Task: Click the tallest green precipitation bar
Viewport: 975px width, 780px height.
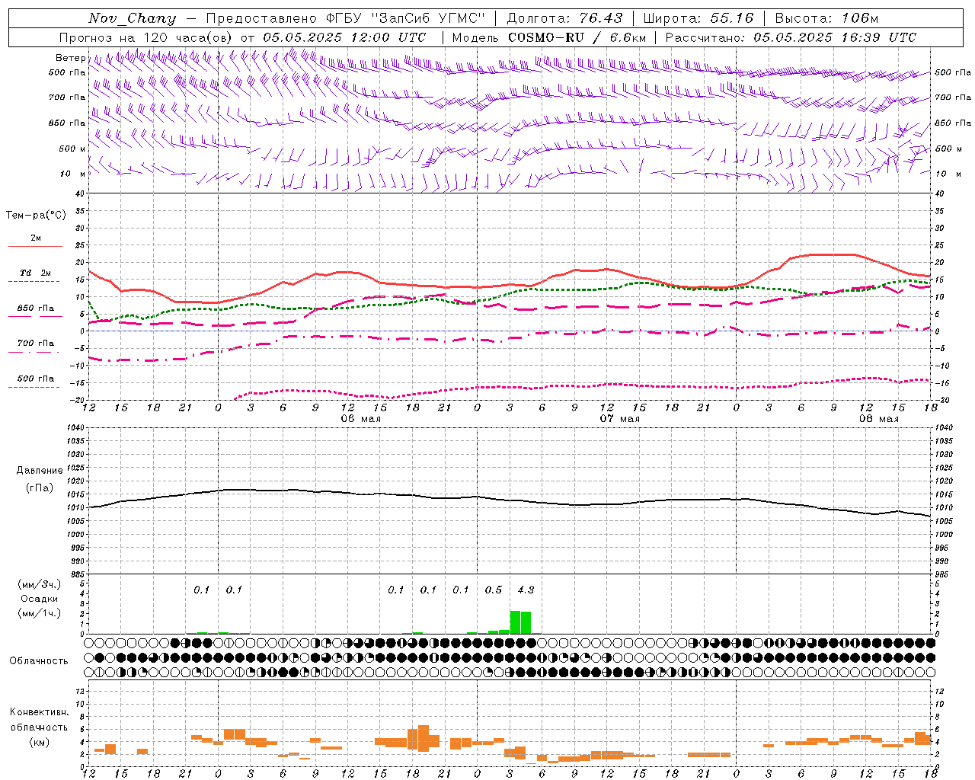Action: (x=515, y=622)
